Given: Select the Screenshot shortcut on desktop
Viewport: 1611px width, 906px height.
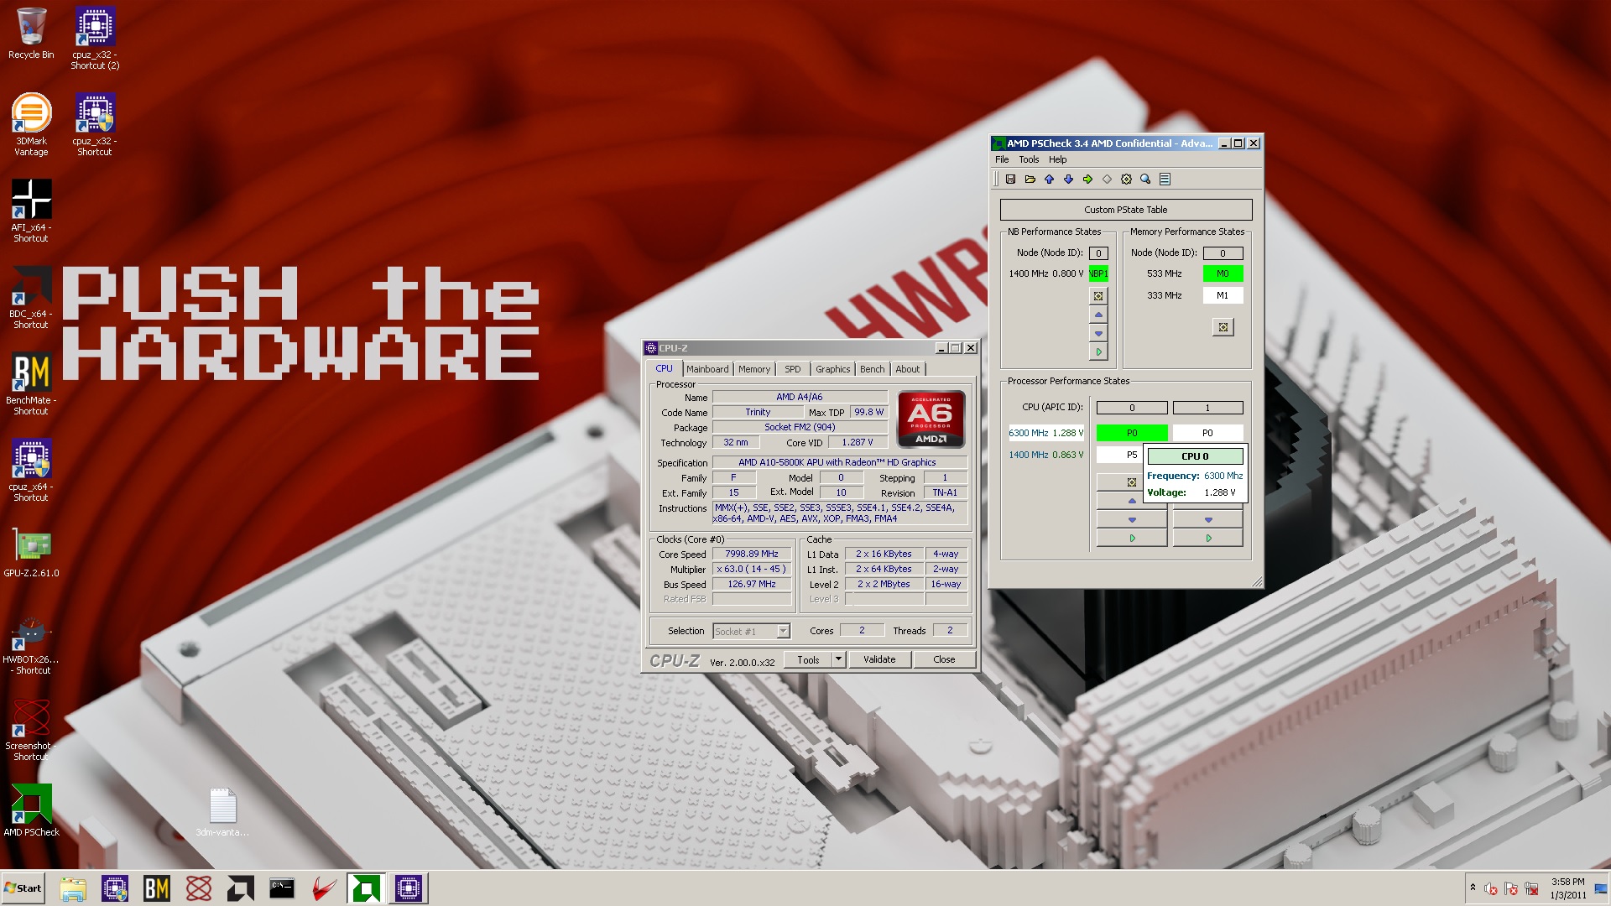Looking at the screenshot, I should point(31,730).
